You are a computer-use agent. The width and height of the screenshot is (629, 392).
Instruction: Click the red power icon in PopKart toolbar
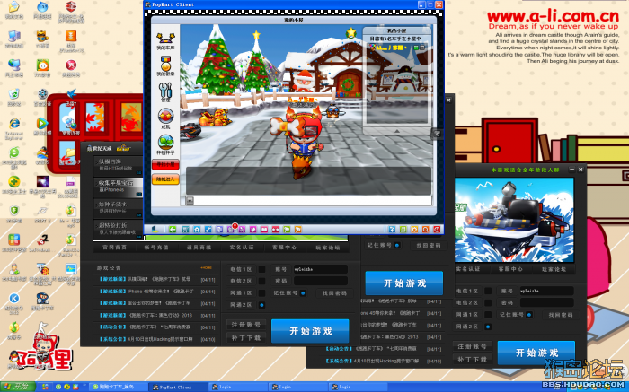click(x=437, y=230)
